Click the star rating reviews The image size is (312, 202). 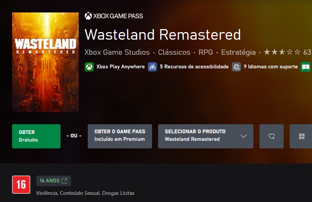(282, 52)
